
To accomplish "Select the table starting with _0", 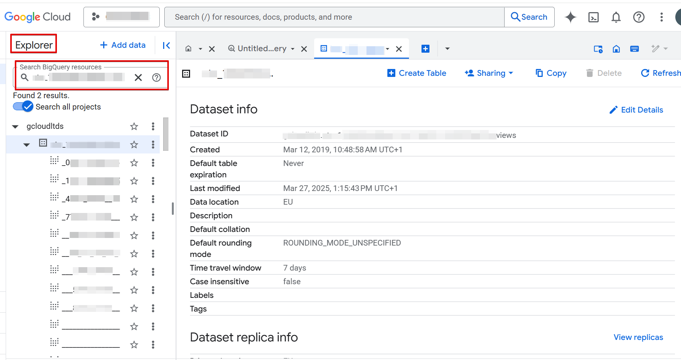I will [91, 163].
